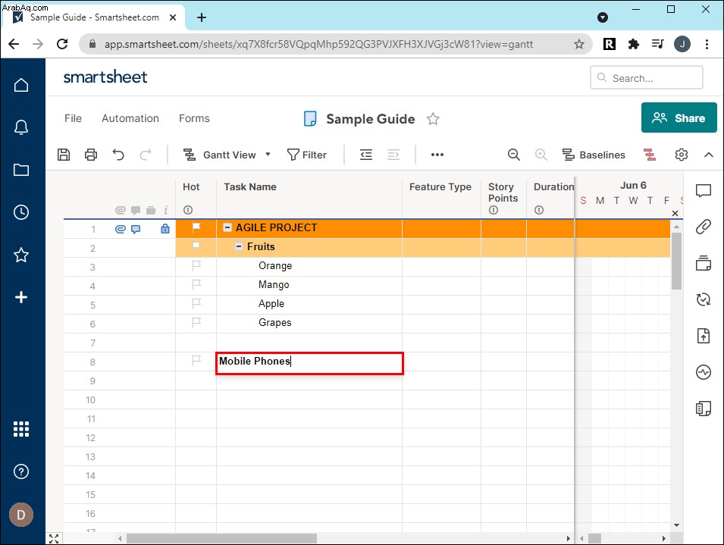Open Conversations panel icon
This screenshot has height=545, width=724.
click(x=704, y=190)
